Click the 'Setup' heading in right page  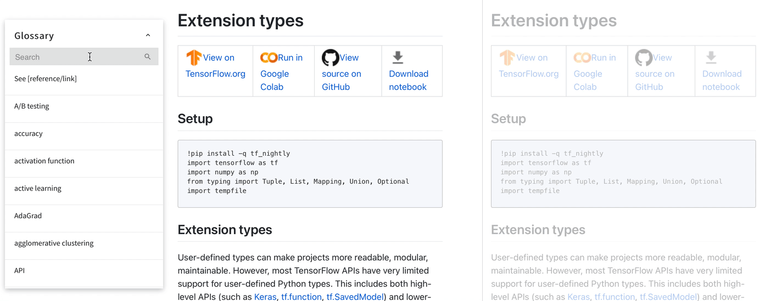[508, 119]
